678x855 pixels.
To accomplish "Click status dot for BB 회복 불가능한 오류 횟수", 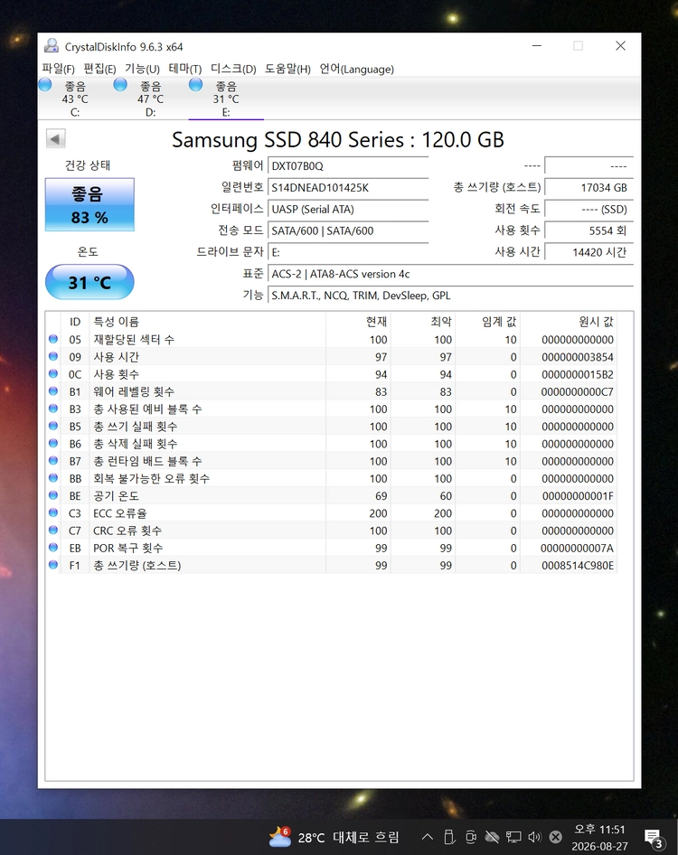I will (53, 478).
